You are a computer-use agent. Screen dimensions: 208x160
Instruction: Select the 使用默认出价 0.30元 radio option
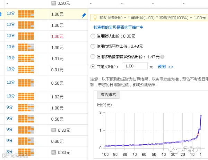(x=93, y=36)
